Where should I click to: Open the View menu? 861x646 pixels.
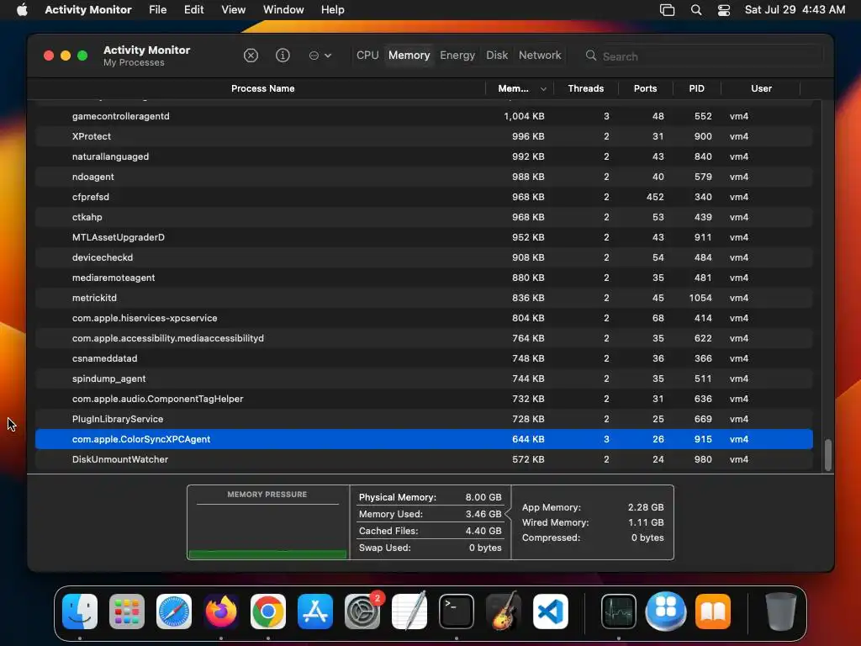[x=234, y=10]
